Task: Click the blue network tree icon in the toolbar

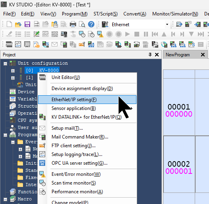Action: pos(91,44)
